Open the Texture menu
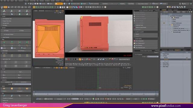193x108 pixels. [x=27, y=1]
